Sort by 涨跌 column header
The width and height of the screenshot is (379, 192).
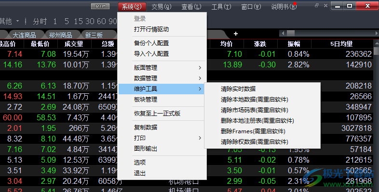[x=260, y=44]
